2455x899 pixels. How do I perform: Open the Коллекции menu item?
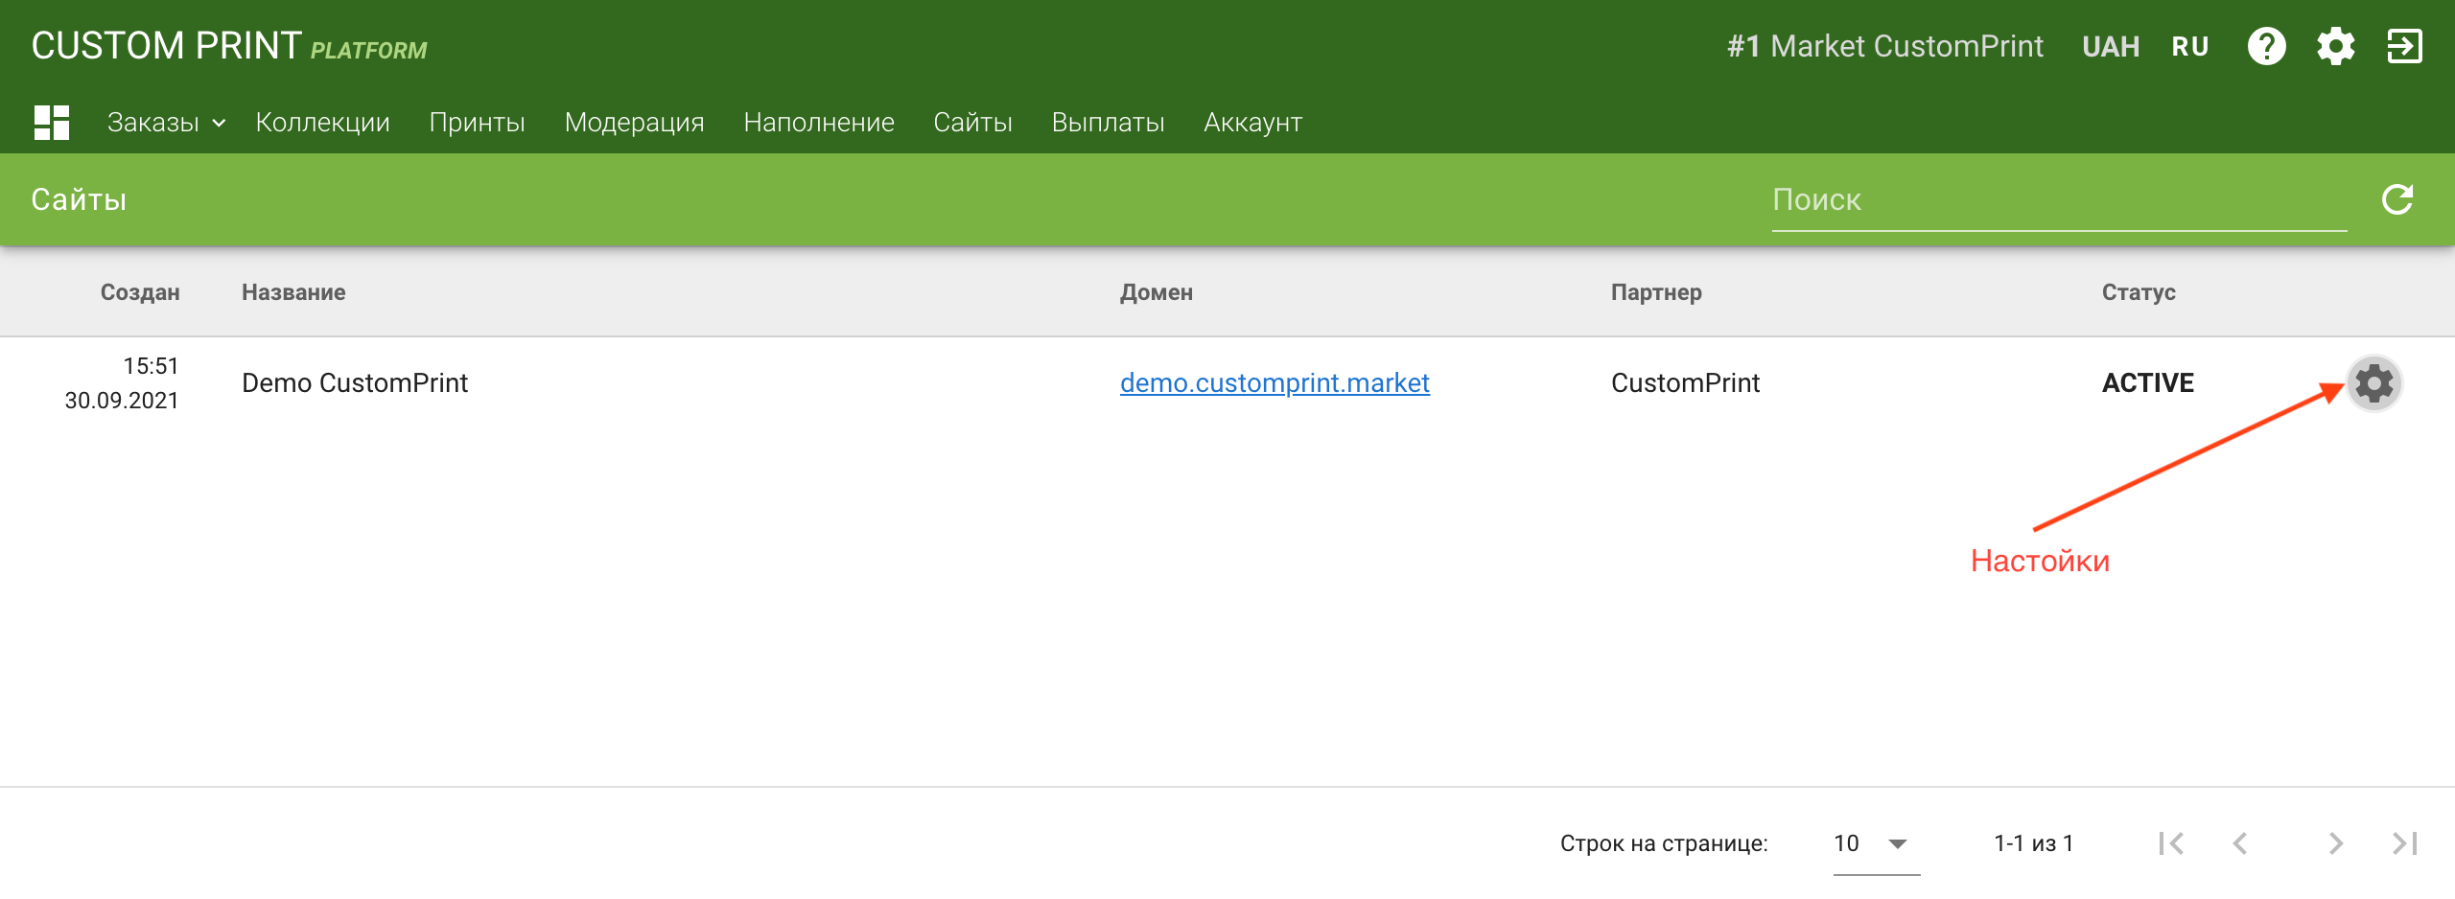[322, 123]
